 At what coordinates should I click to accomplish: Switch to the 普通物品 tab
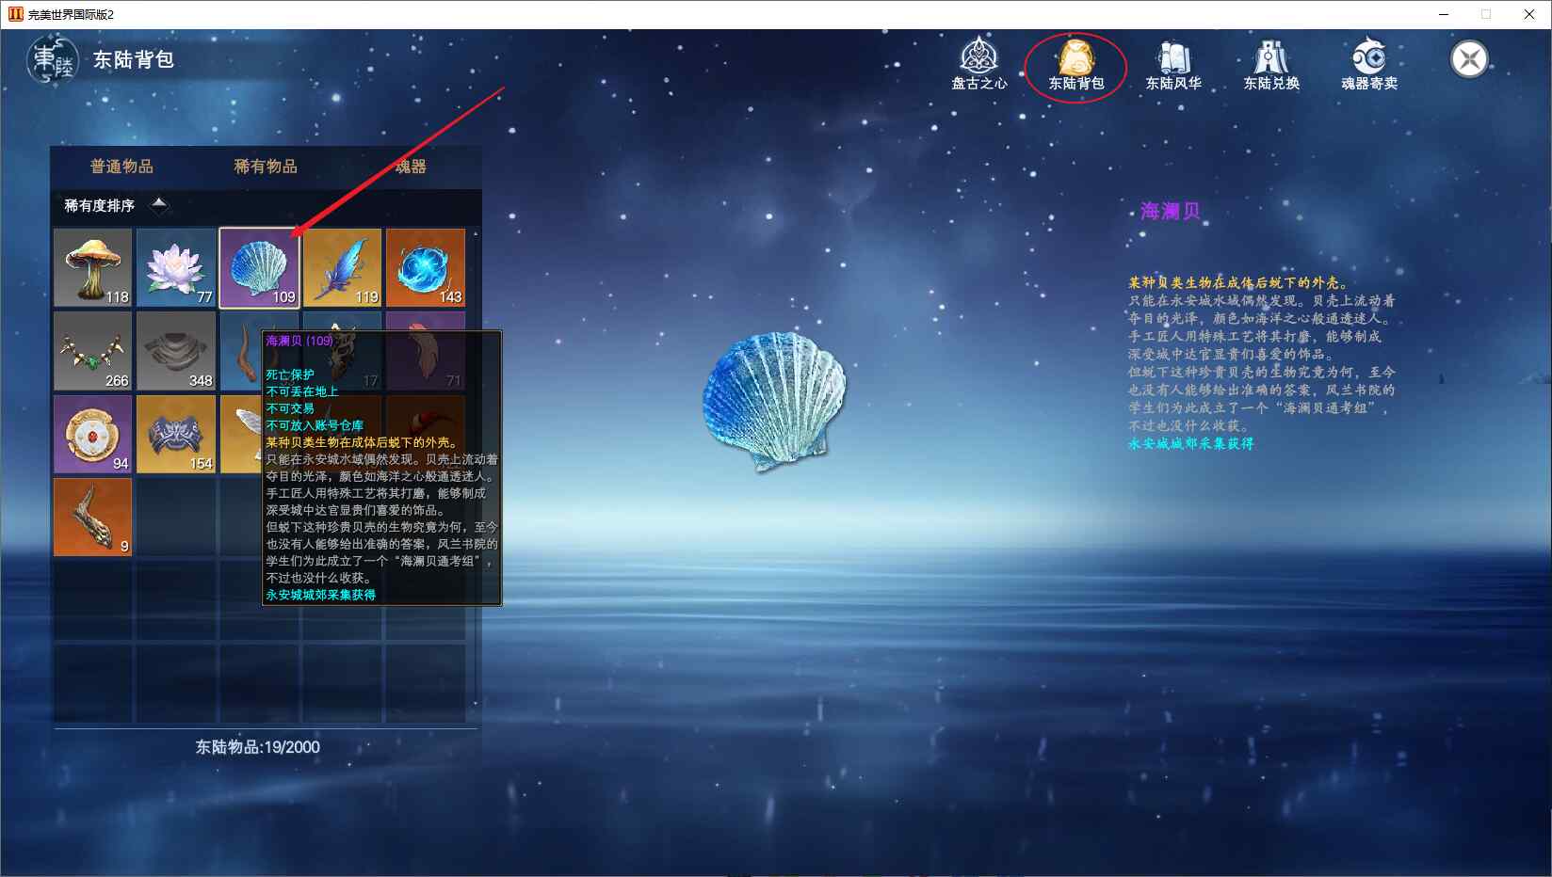[121, 167]
